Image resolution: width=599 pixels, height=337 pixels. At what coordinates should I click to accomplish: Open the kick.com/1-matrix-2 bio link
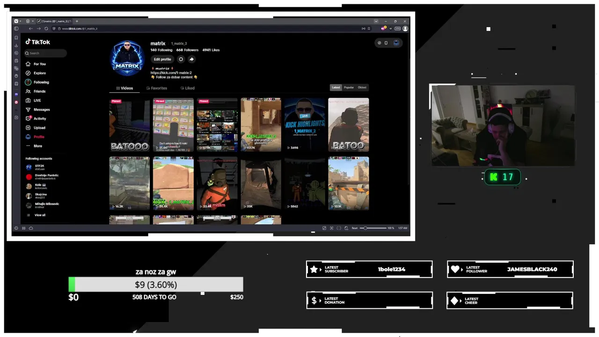click(171, 73)
